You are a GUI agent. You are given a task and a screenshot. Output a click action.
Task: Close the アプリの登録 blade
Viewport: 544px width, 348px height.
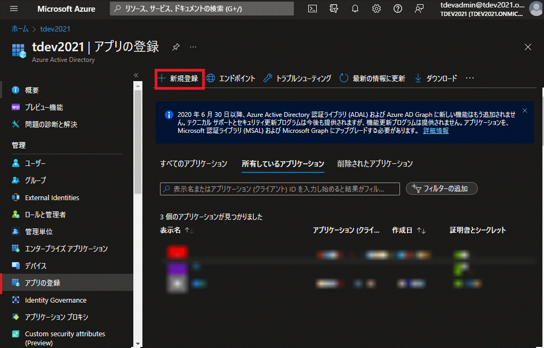point(527,47)
